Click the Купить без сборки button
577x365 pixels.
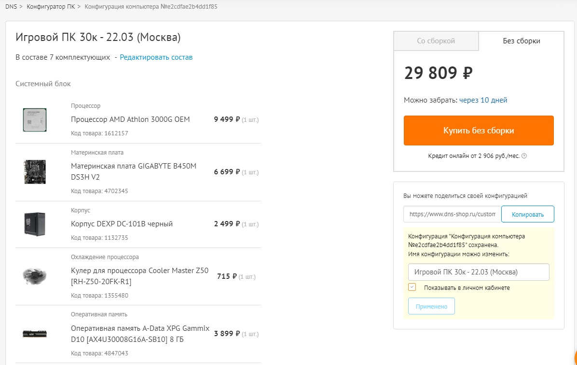coord(479,130)
